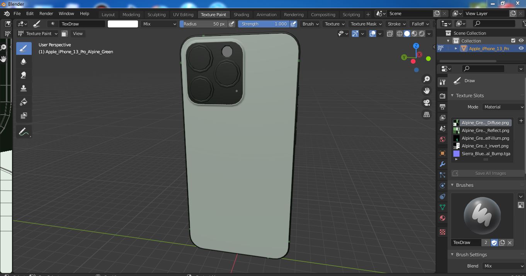Image resolution: width=526 pixels, height=276 pixels.
Task: Open the Scene properties tab
Action: [443, 128]
